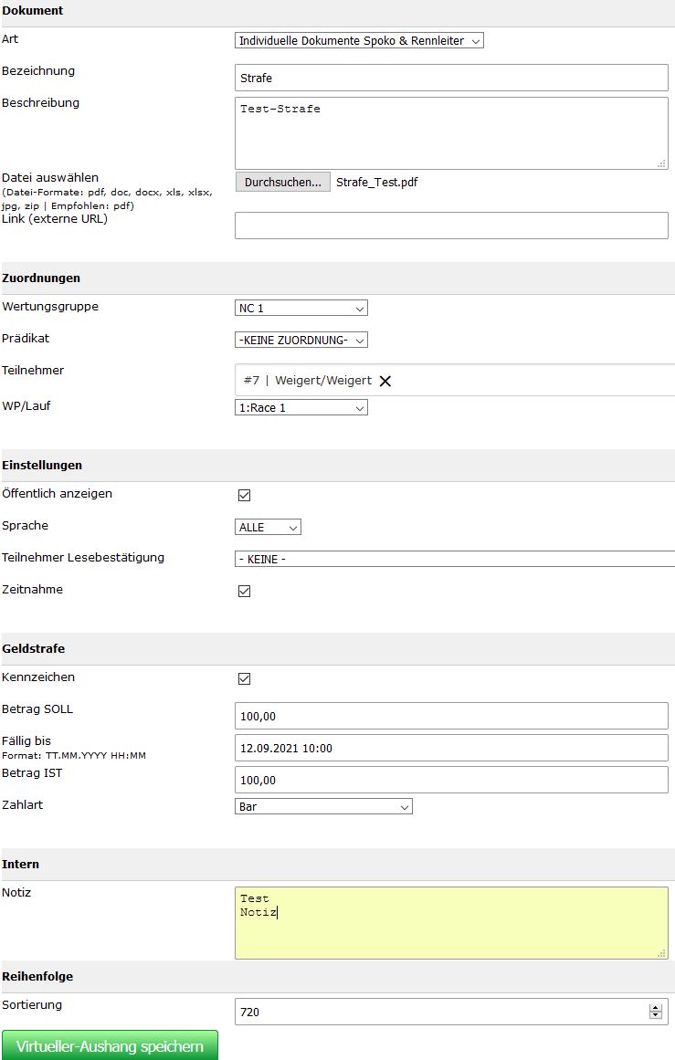The height and width of the screenshot is (1060, 675).
Task: Remove participant #7 Weigert/Weigert via X icon
Action: (x=385, y=382)
